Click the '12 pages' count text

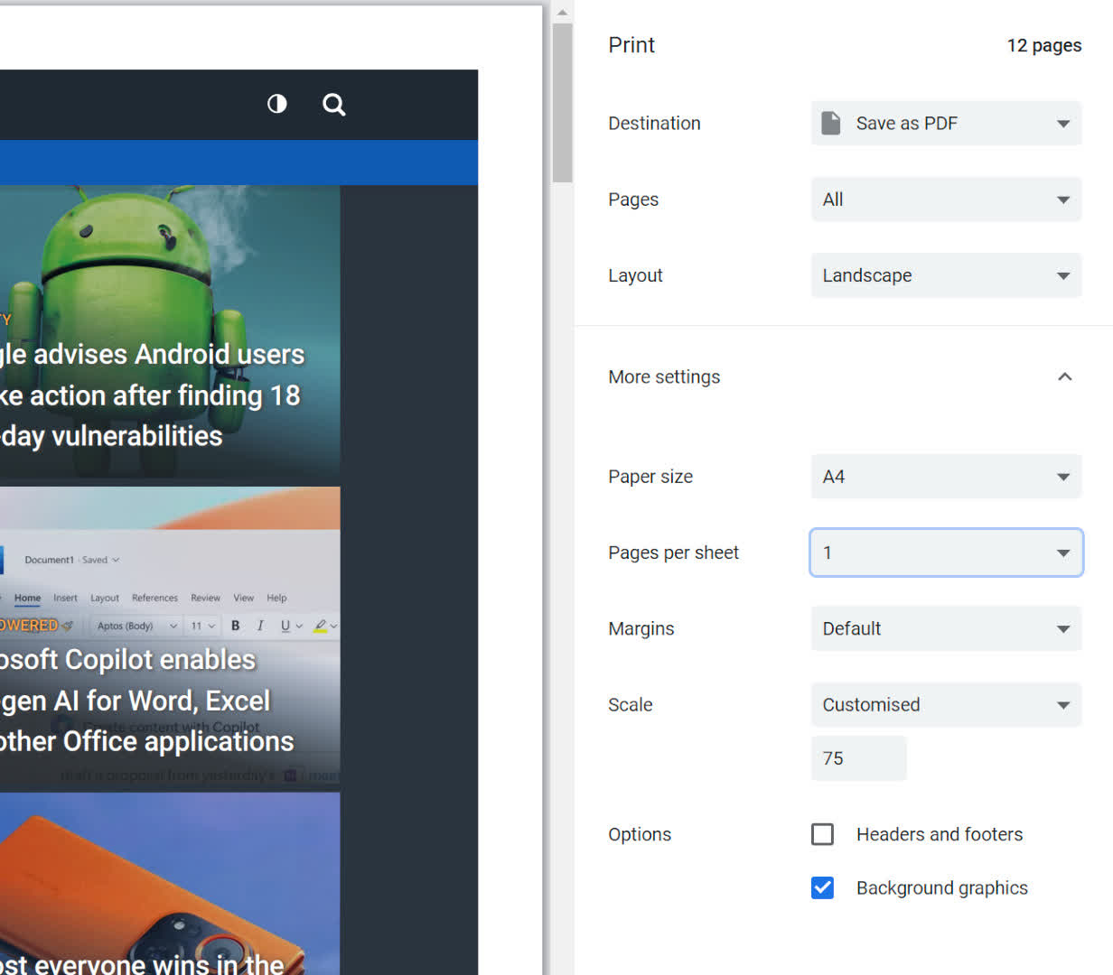point(1044,45)
